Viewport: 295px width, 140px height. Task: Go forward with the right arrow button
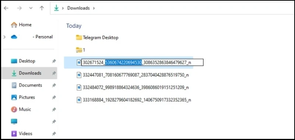click(19, 8)
